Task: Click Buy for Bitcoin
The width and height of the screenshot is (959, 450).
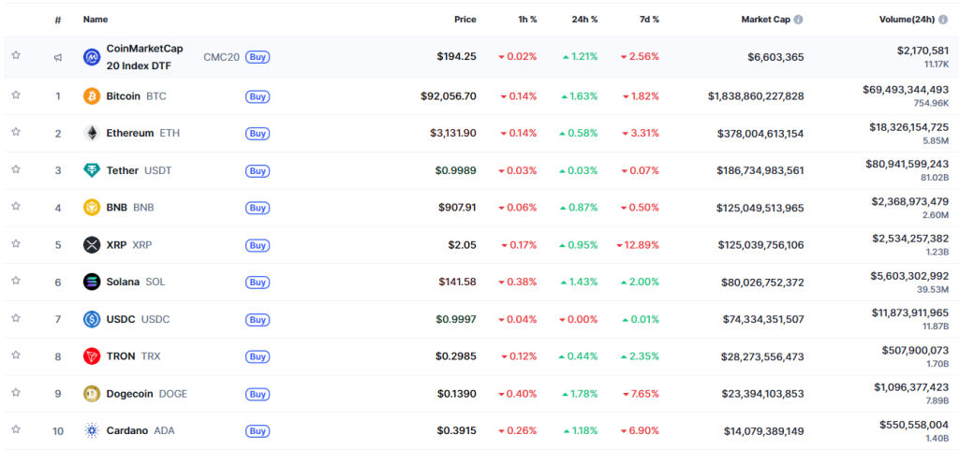Action: (x=258, y=96)
